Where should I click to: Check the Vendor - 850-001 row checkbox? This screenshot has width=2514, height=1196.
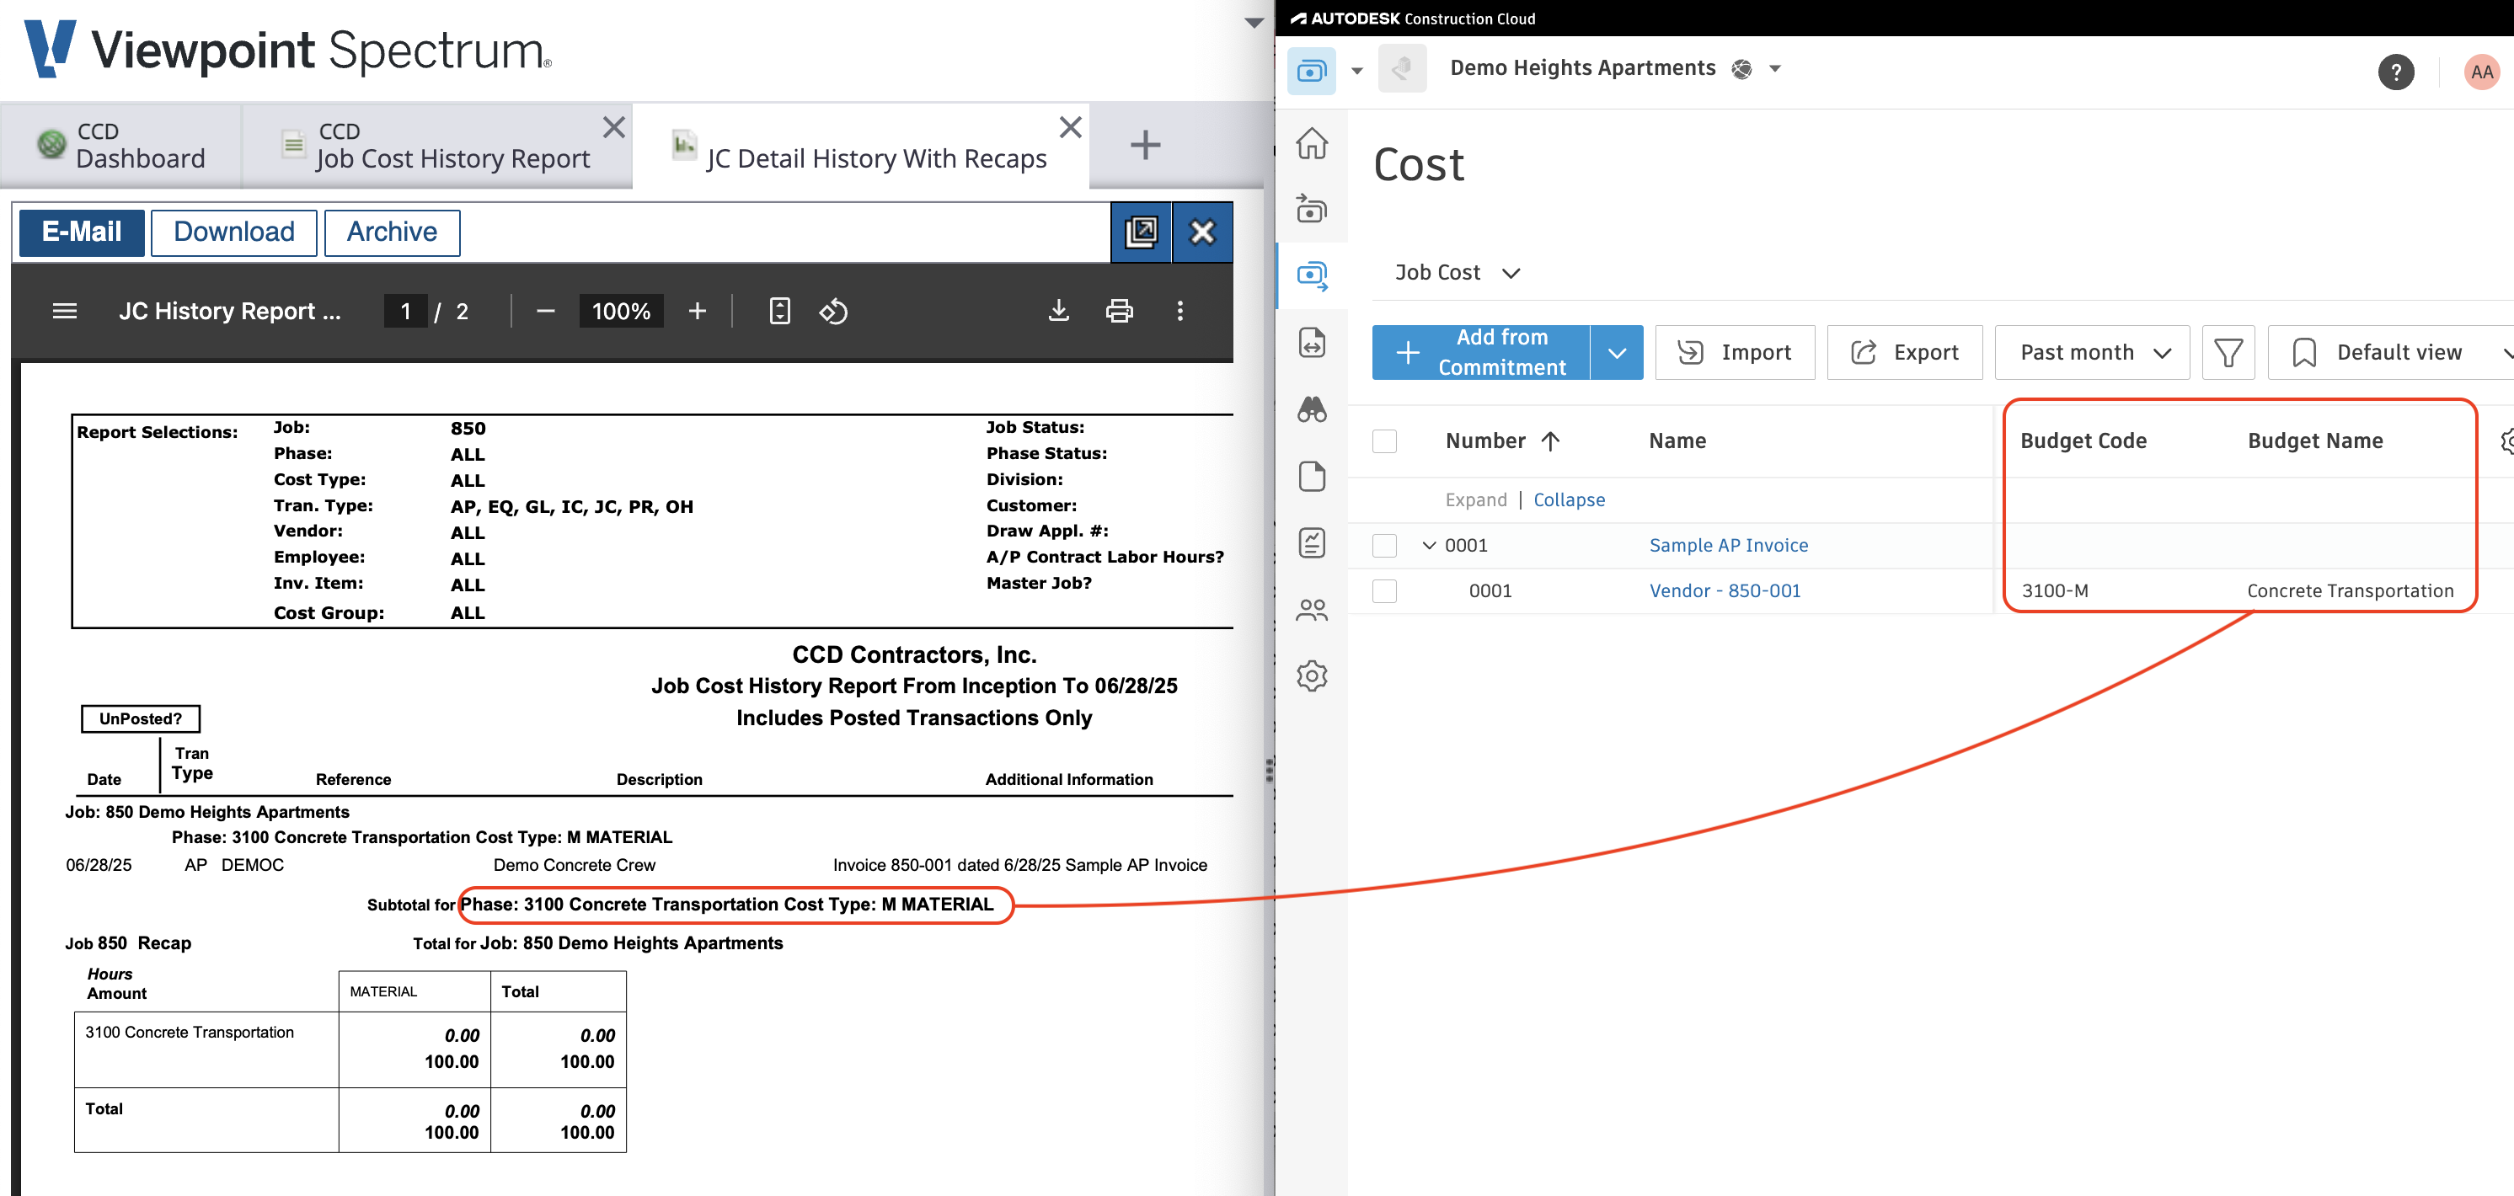pyautogui.click(x=1384, y=591)
